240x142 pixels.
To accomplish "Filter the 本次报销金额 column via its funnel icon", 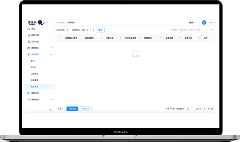I will (139, 38).
